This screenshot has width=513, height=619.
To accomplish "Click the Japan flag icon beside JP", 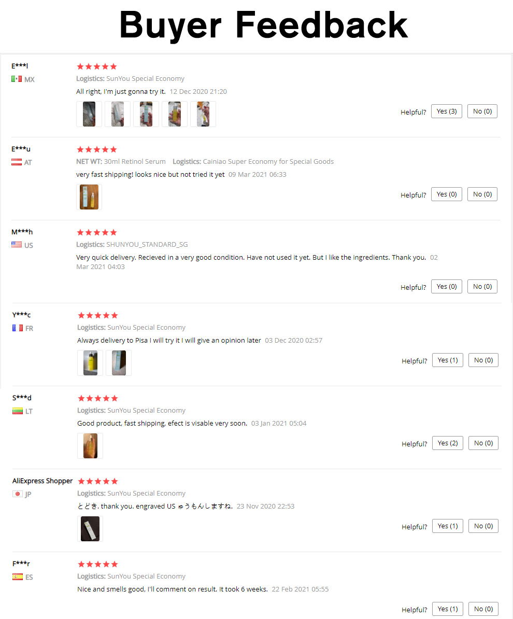I will [x=18, y=494].
